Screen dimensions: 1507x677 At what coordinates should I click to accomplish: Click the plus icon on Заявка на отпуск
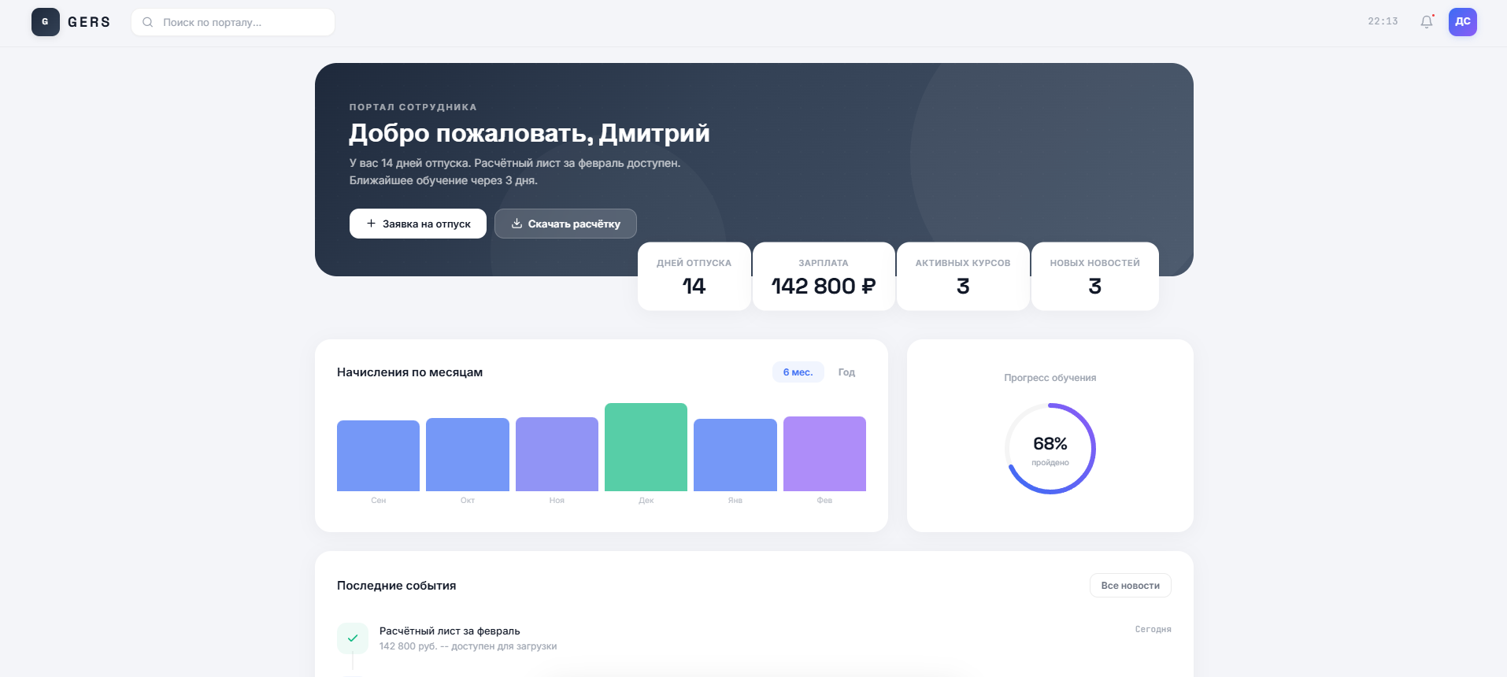(x=371, y=224)
